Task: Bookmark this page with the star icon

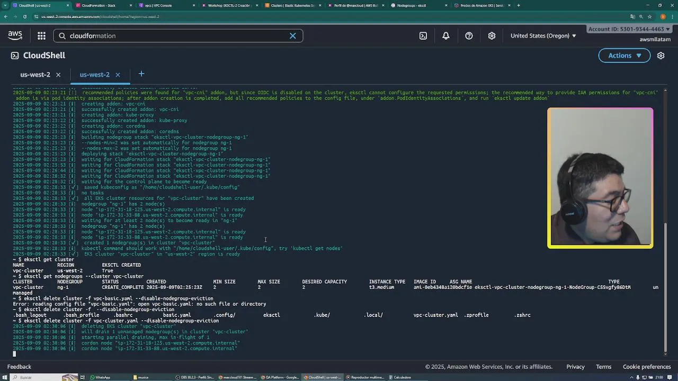Action: 649,16
